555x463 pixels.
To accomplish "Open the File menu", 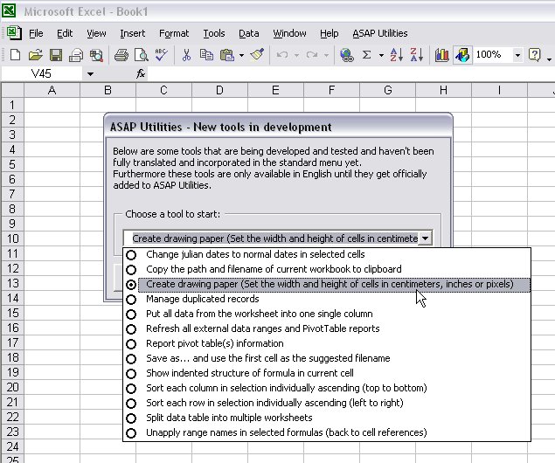I will tap(36, 33).
